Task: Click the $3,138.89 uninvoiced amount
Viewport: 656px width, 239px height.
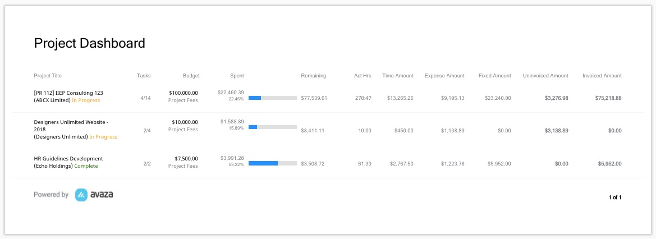Action: tap(557, 131)
